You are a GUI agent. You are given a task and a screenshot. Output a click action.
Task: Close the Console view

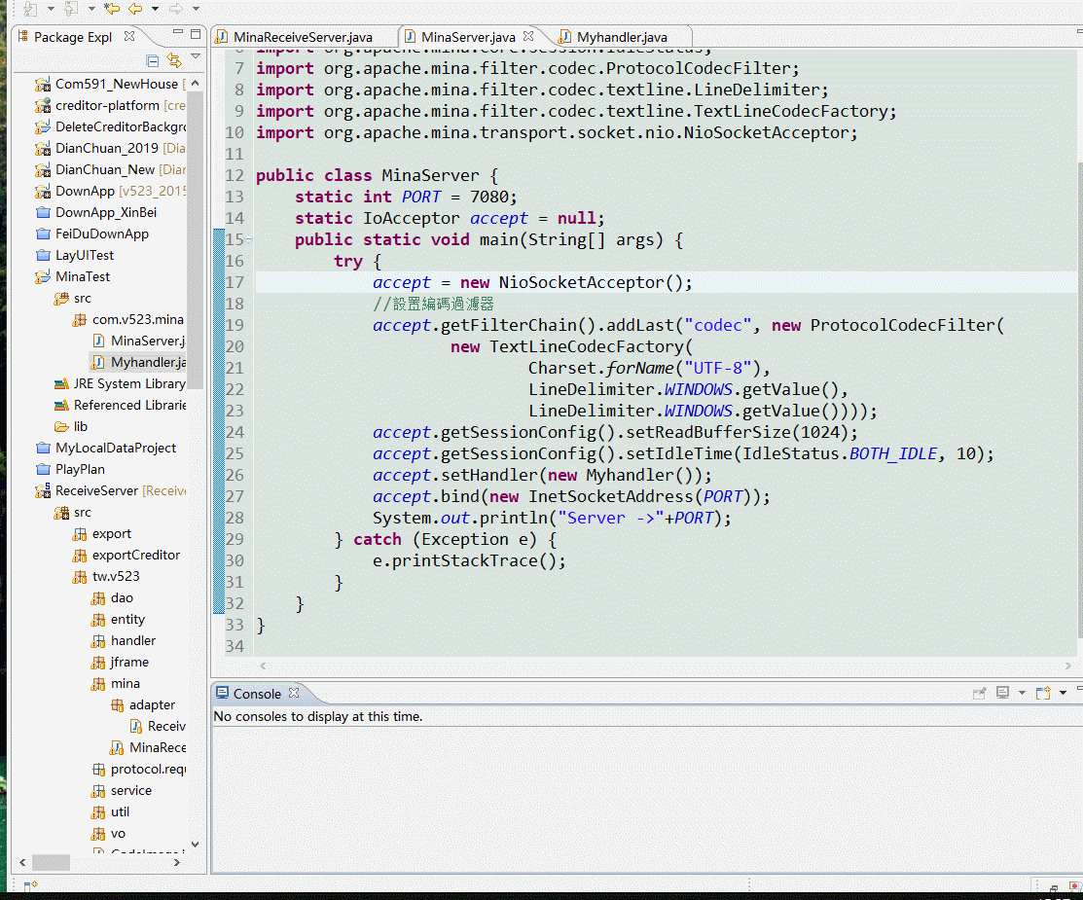coord(294,693)
